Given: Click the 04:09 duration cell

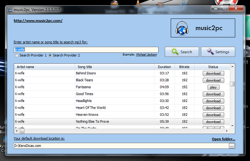Looking at the screenshot, I should pos(164,87).
